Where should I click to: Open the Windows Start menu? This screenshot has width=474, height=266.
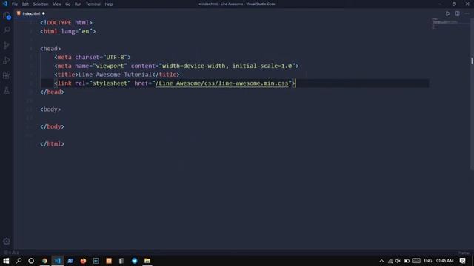coord(6,261)
